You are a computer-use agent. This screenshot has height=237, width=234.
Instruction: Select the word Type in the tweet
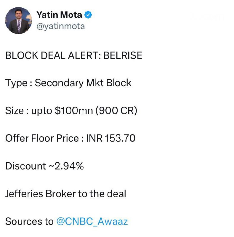coord(16,83)
